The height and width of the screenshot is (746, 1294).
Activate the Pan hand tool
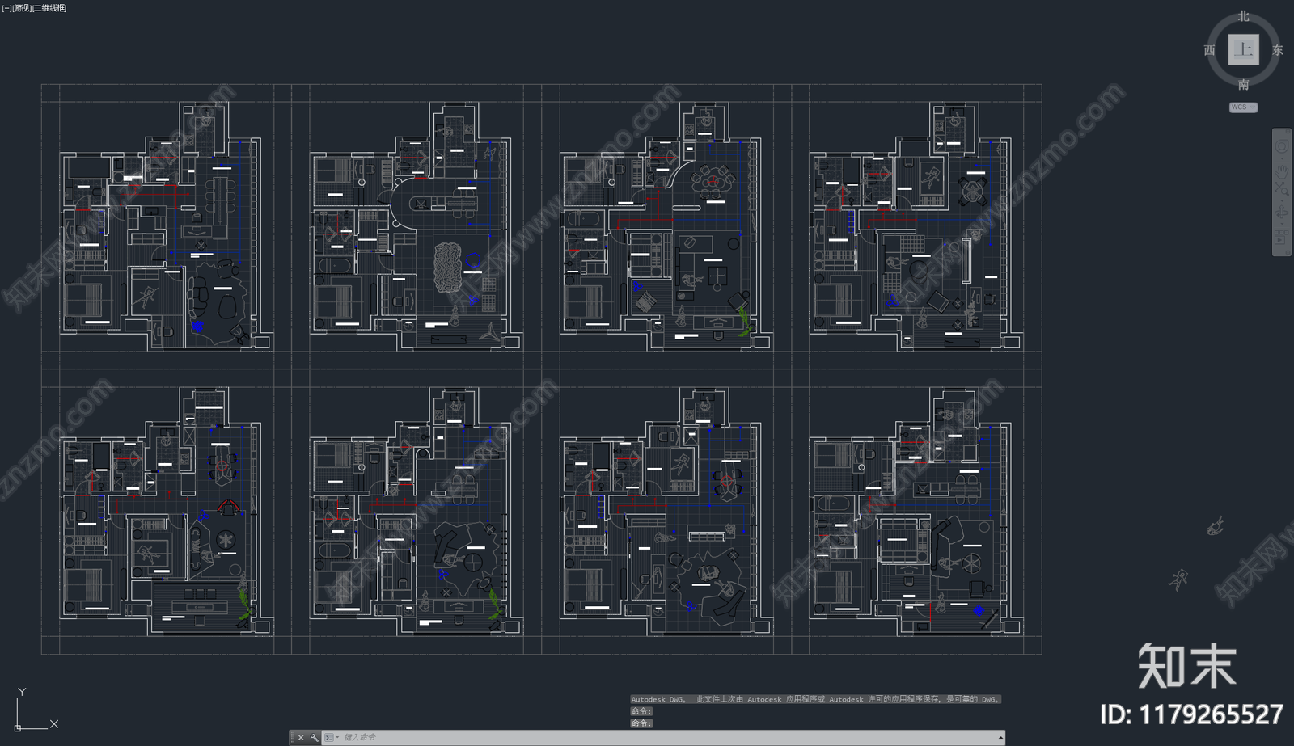click(1282, 172)
